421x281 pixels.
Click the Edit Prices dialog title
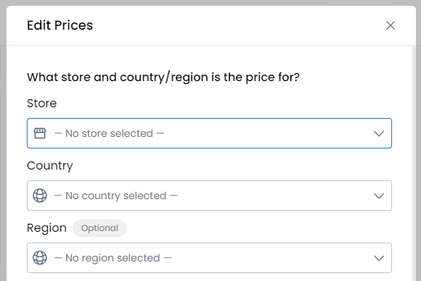pos(60,25)
